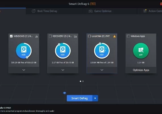
Task: Open the Boot Time Defrag tab
Action: 54,11
